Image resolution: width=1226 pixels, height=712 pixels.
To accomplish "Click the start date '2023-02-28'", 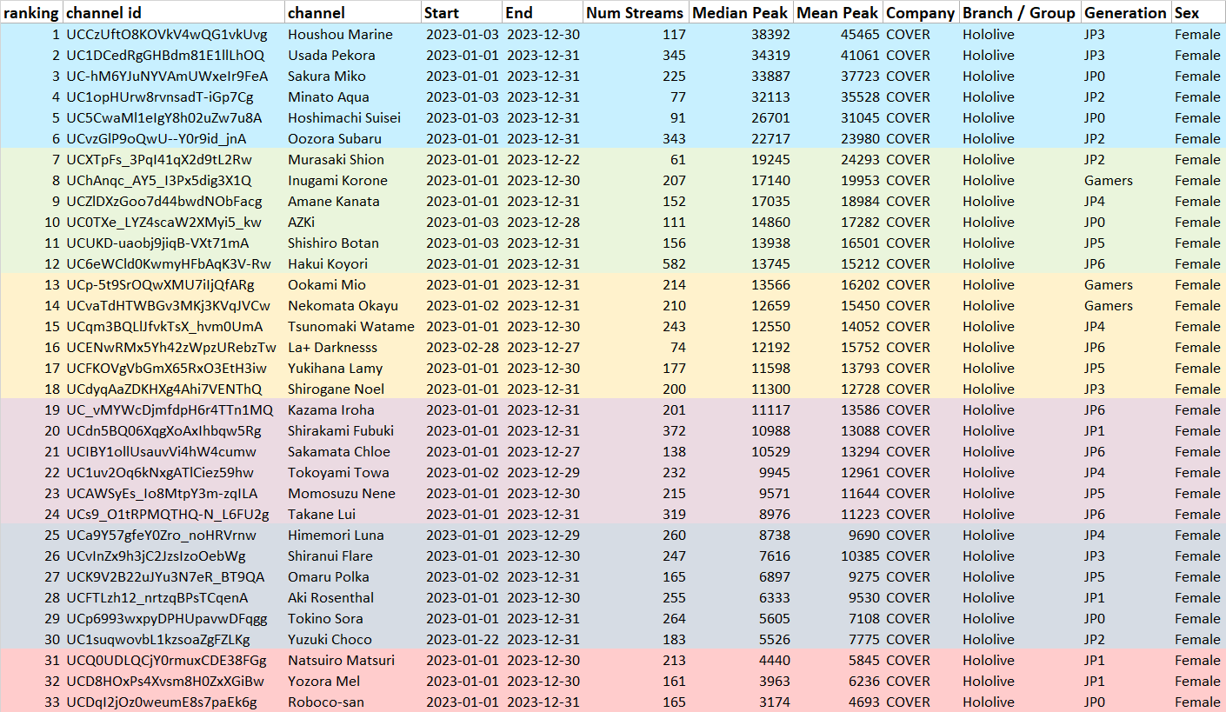I will [462, 348].
